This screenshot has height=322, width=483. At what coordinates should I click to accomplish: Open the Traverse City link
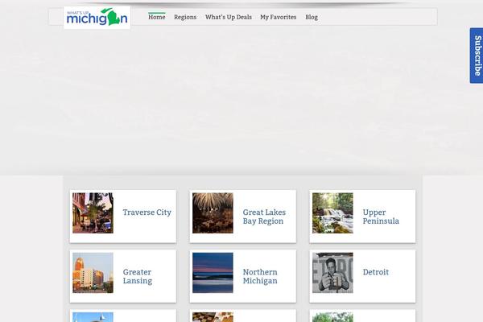(x=147, y=213)
